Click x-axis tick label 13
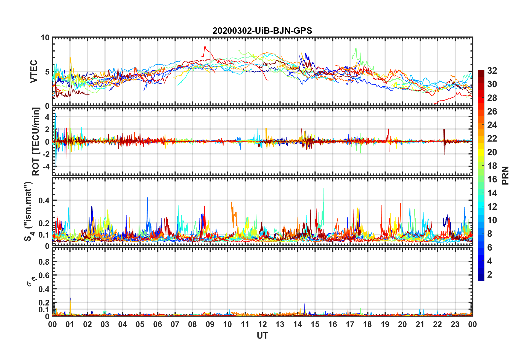The width and height of the screenshot is (525, 351). point(280,324)
